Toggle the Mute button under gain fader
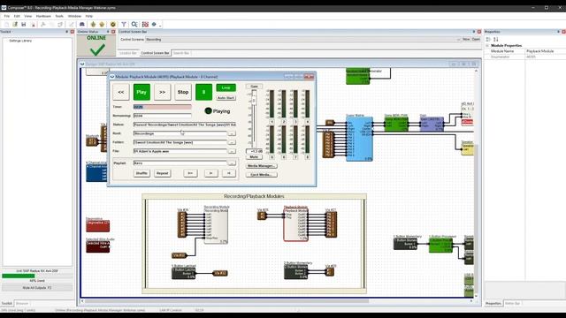Screen dimensions: 566x318 pyautogui.click(x=254, y=157)
